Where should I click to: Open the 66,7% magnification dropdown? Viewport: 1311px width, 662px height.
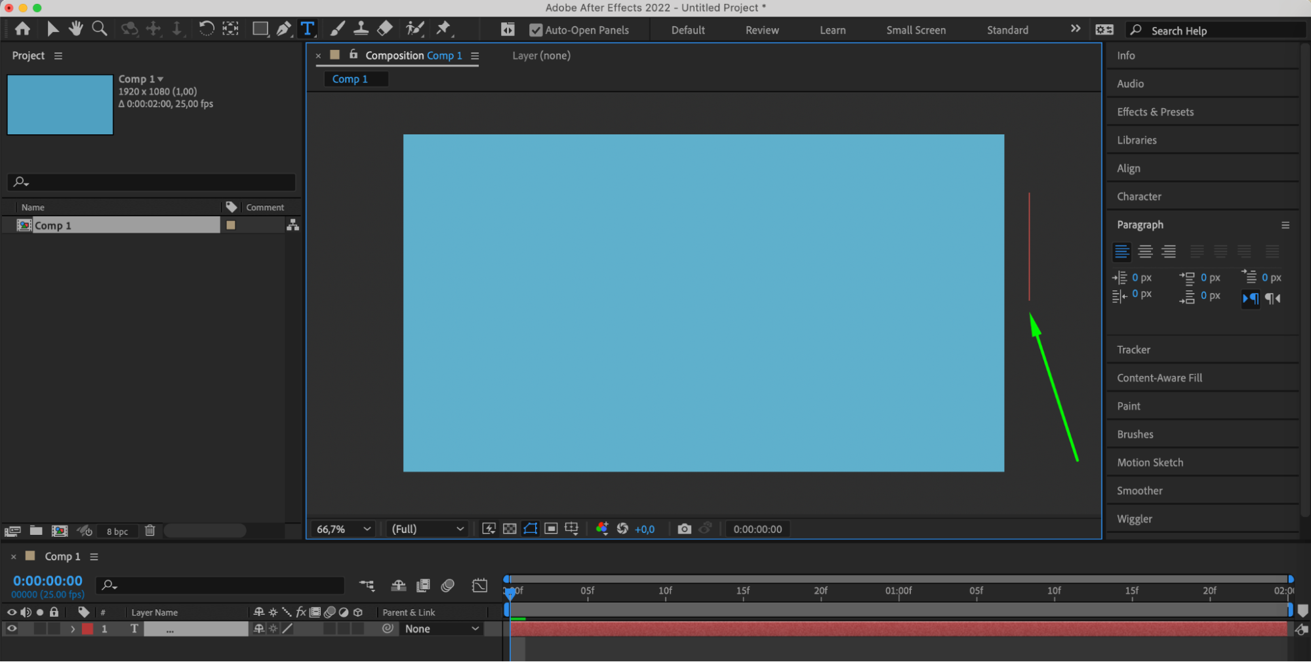coord(343,529)
